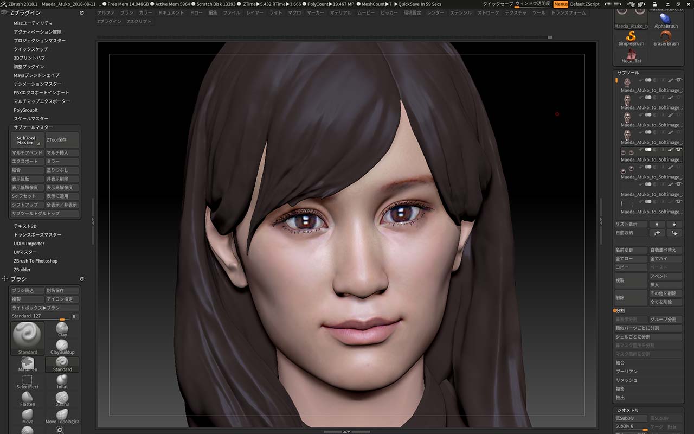
Task: Open the アルファ menu
Action: pyautogui.click(x=106, y=12)
